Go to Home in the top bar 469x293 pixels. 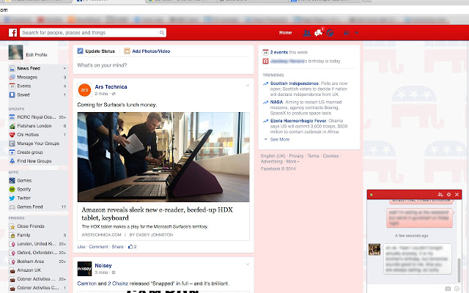[x=285, y=32]
